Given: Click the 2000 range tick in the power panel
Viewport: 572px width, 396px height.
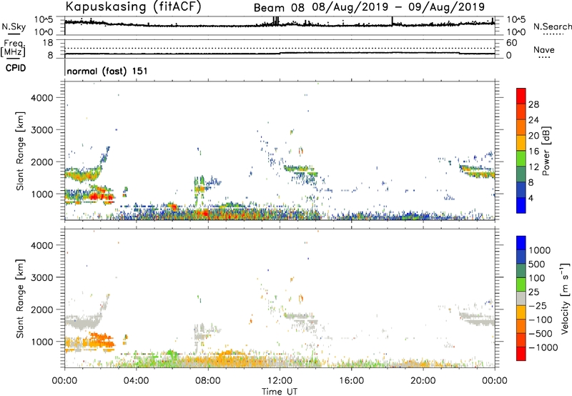Looking at the screenshot, I should (x=42, y=162).
